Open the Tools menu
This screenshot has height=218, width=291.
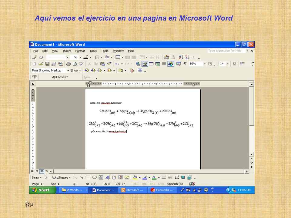tap(93, 51)
